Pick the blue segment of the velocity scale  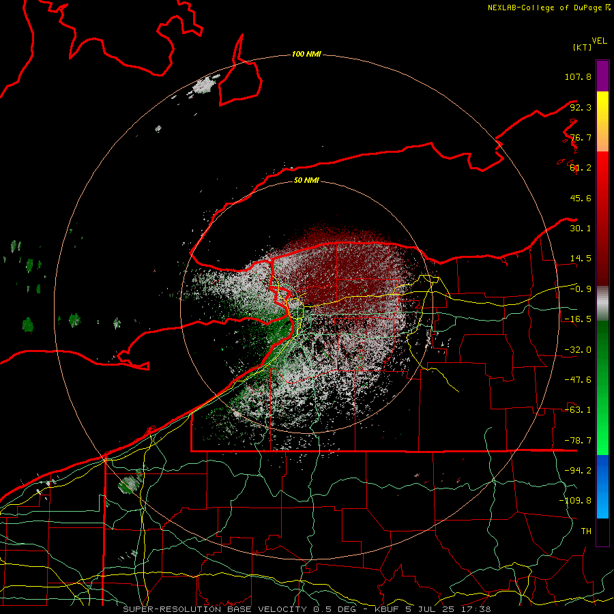tap(602, 486)
